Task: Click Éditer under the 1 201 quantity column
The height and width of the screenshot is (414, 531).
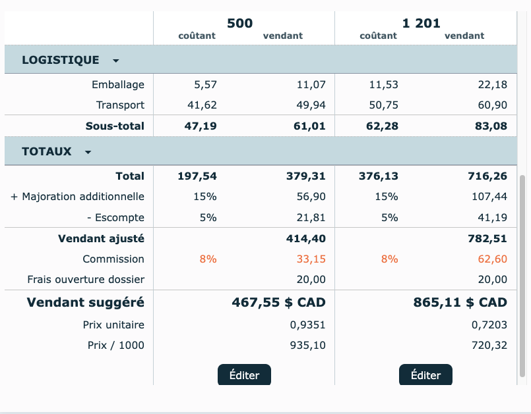Action: 425,375
